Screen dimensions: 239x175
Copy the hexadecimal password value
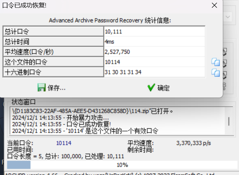(216, 72)
